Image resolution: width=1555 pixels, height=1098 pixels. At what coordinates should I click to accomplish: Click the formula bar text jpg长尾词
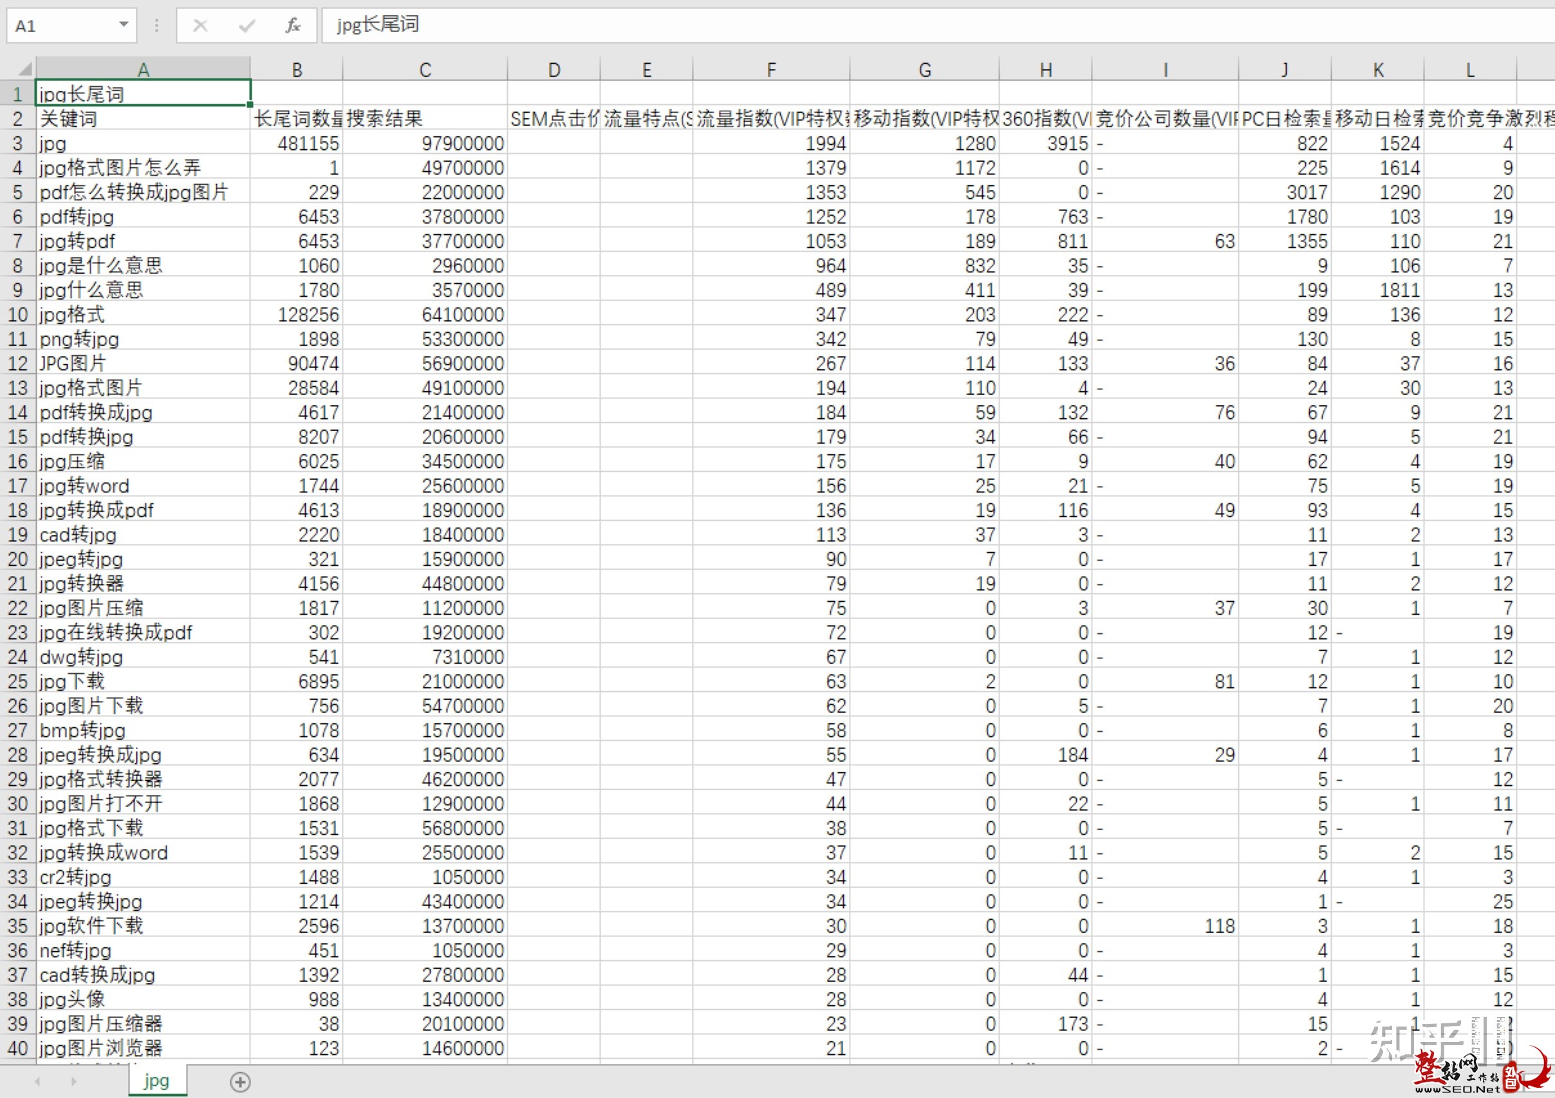click(x=378, y=25)
